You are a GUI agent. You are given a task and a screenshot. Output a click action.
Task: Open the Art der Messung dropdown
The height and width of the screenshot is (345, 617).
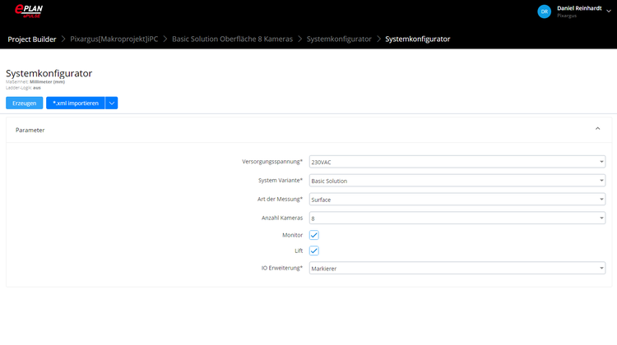pos(457,199)
